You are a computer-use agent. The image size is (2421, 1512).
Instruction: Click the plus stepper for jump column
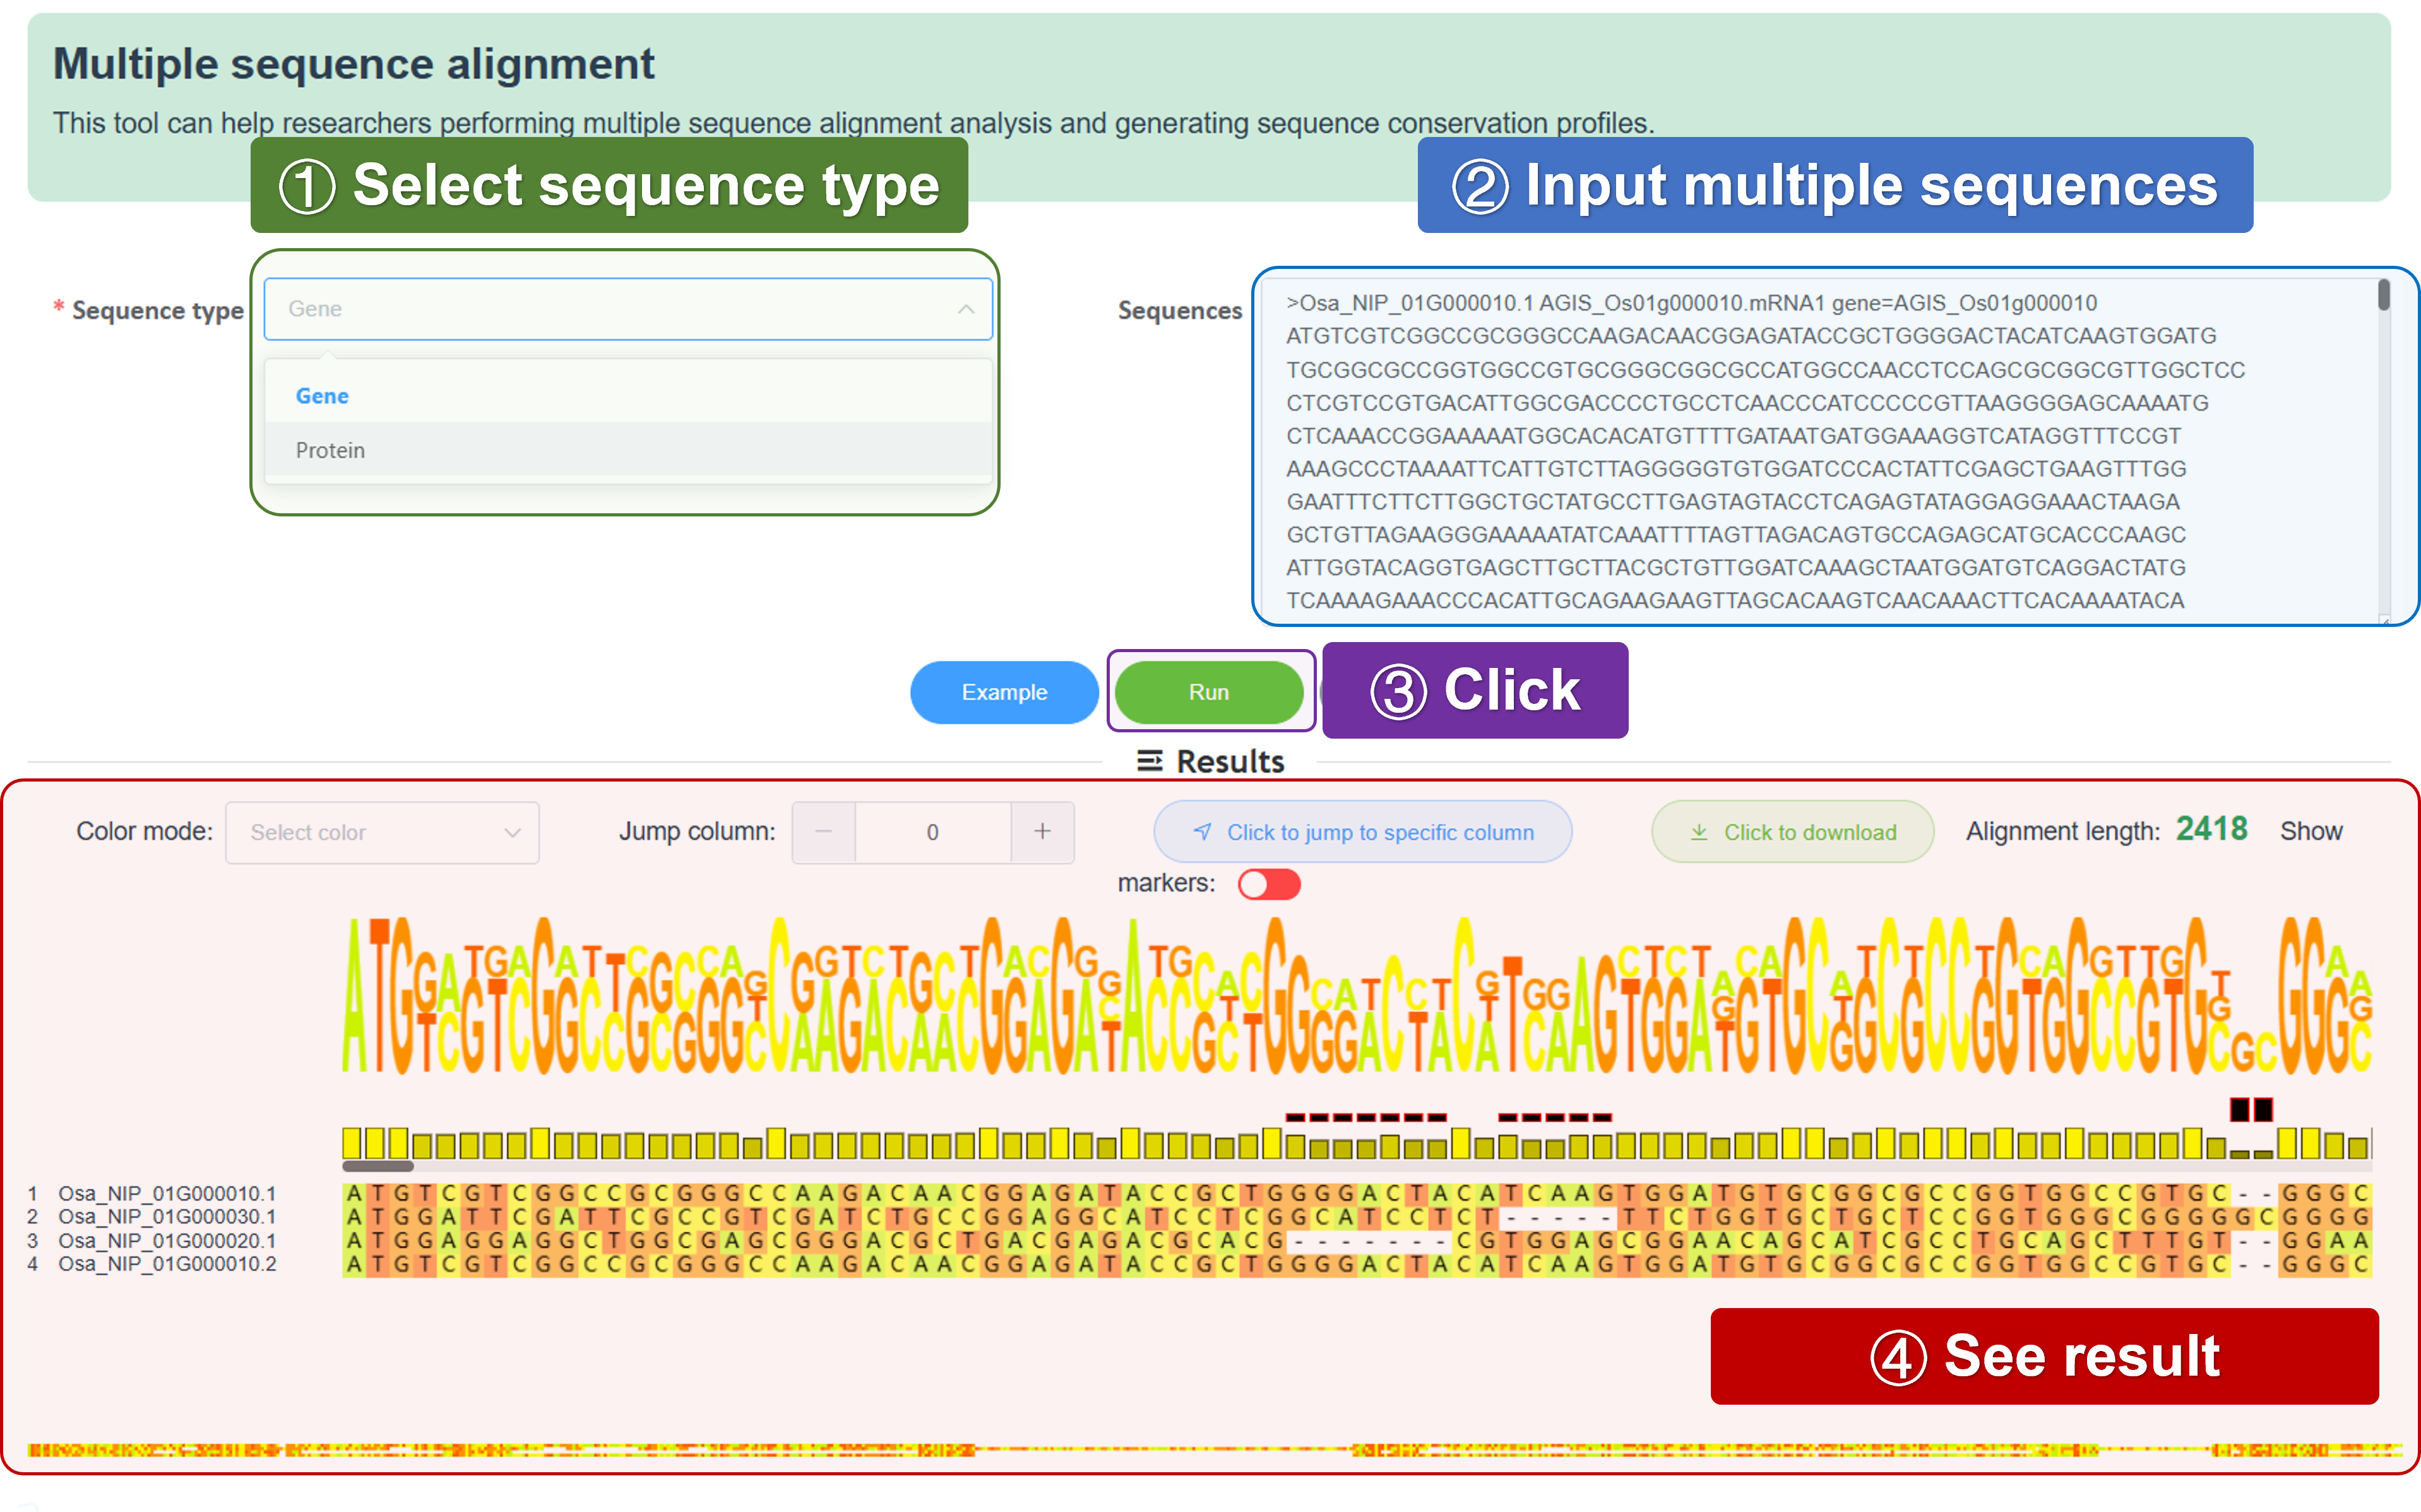pyautogui.click(x=1042, y=832)
